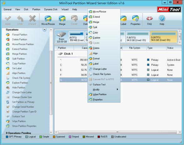Select the 350 MB NTFS disk map block

[76, 37]
